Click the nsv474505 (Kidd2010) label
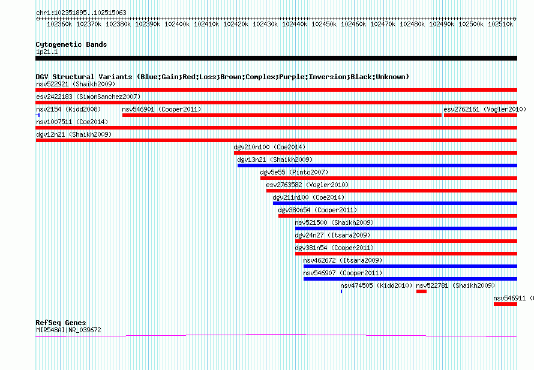The height and width of the screenshot is (370, 534). point(376,285)
